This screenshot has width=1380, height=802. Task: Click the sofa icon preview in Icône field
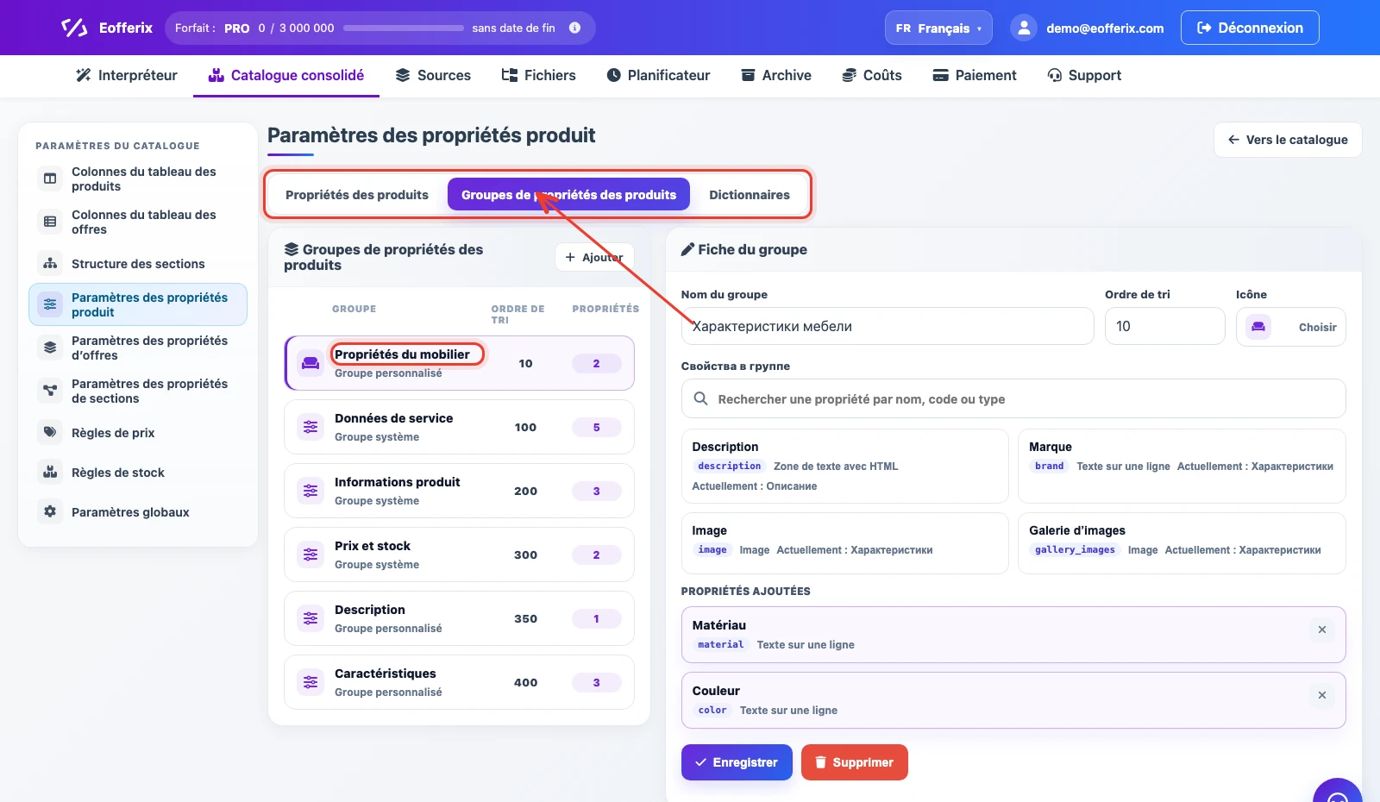[1258, 327]
